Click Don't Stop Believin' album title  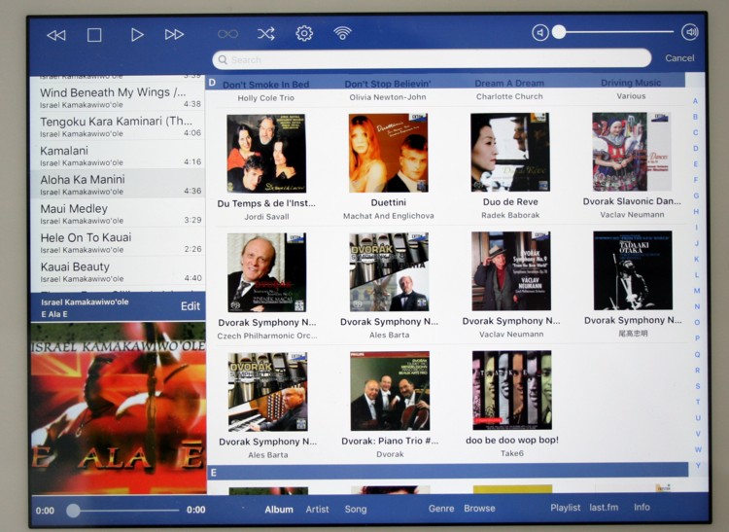point(388,84)
